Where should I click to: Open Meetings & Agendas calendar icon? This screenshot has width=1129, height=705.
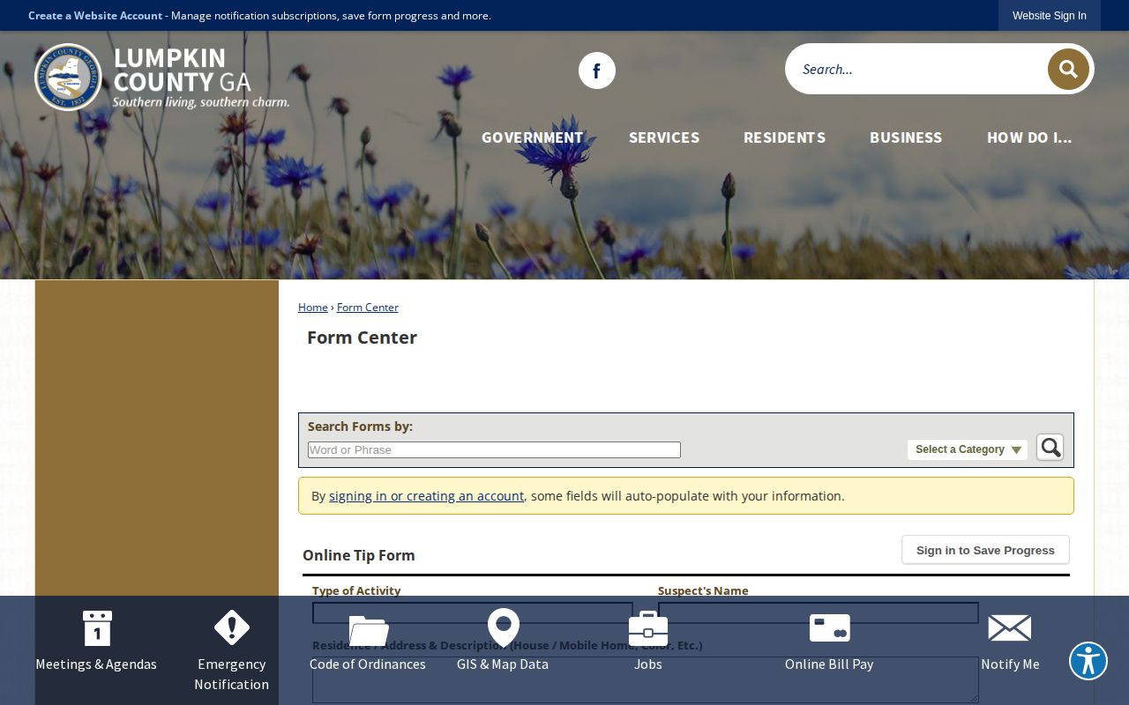click(97, 628)
